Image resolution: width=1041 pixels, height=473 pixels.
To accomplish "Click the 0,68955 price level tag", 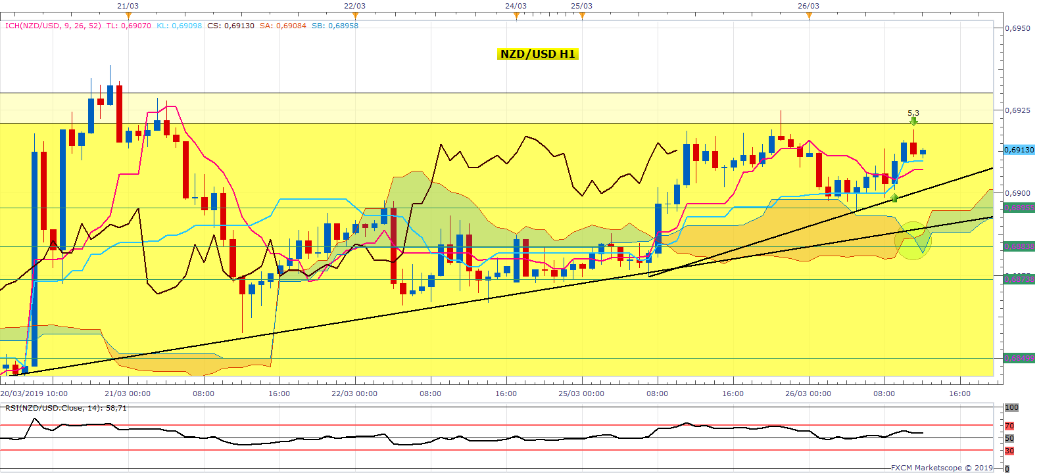I will pyautogui.click(x=1019, y=208).
